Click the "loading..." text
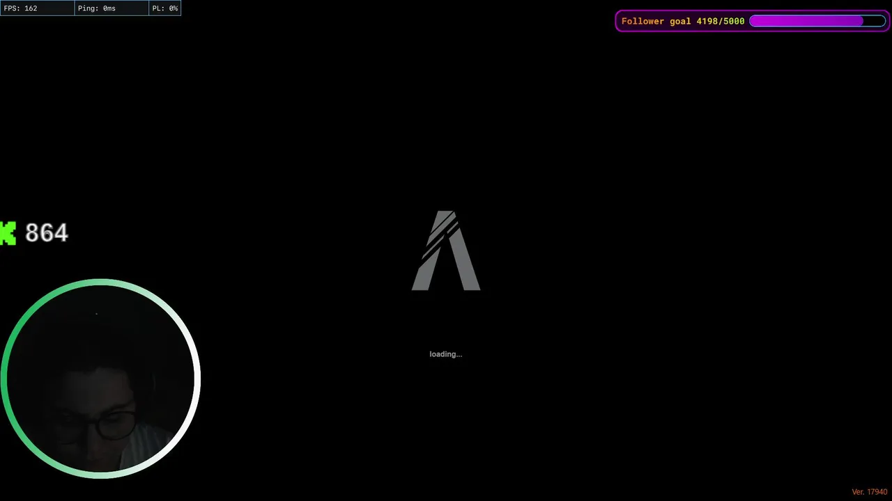The height and width of the screenshot is (501, 892). point(446,354)
